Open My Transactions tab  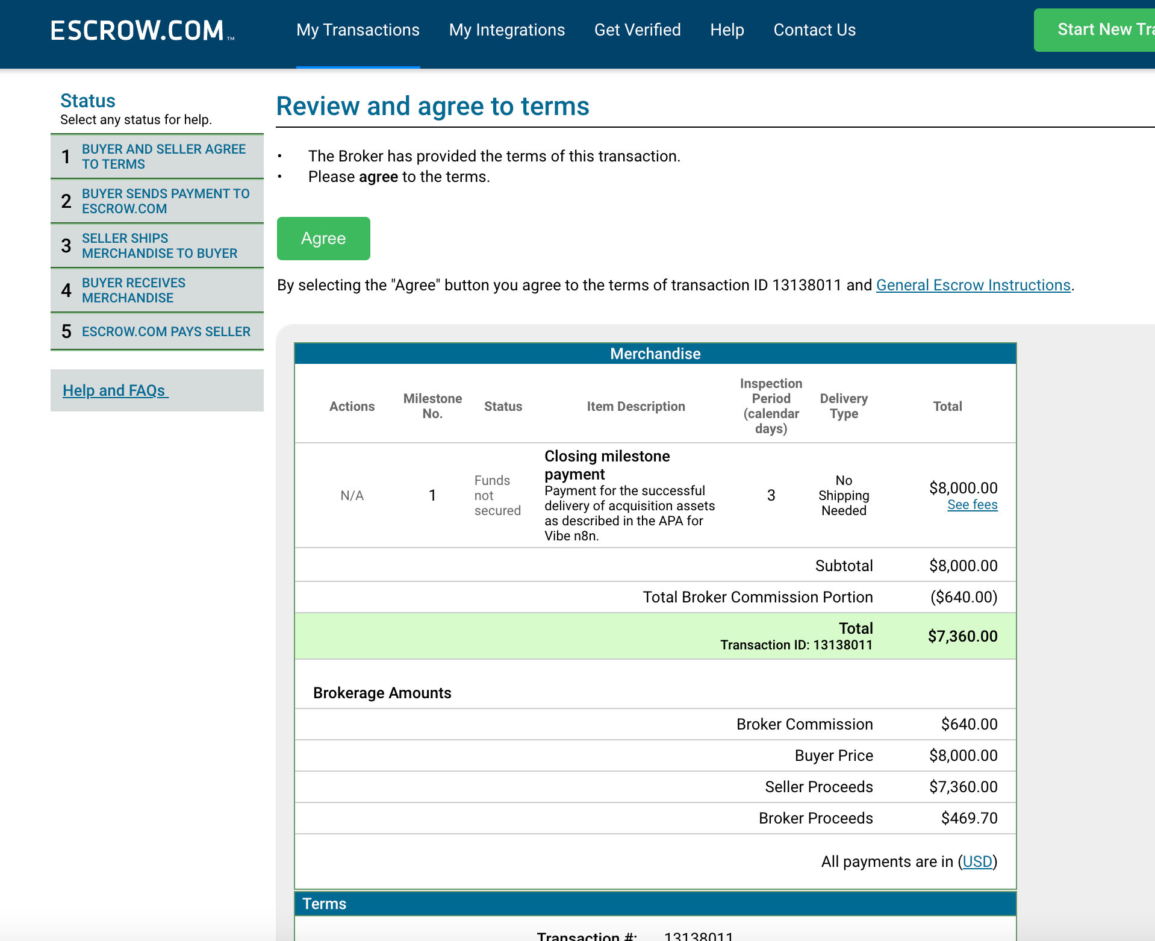click(358, 30)
